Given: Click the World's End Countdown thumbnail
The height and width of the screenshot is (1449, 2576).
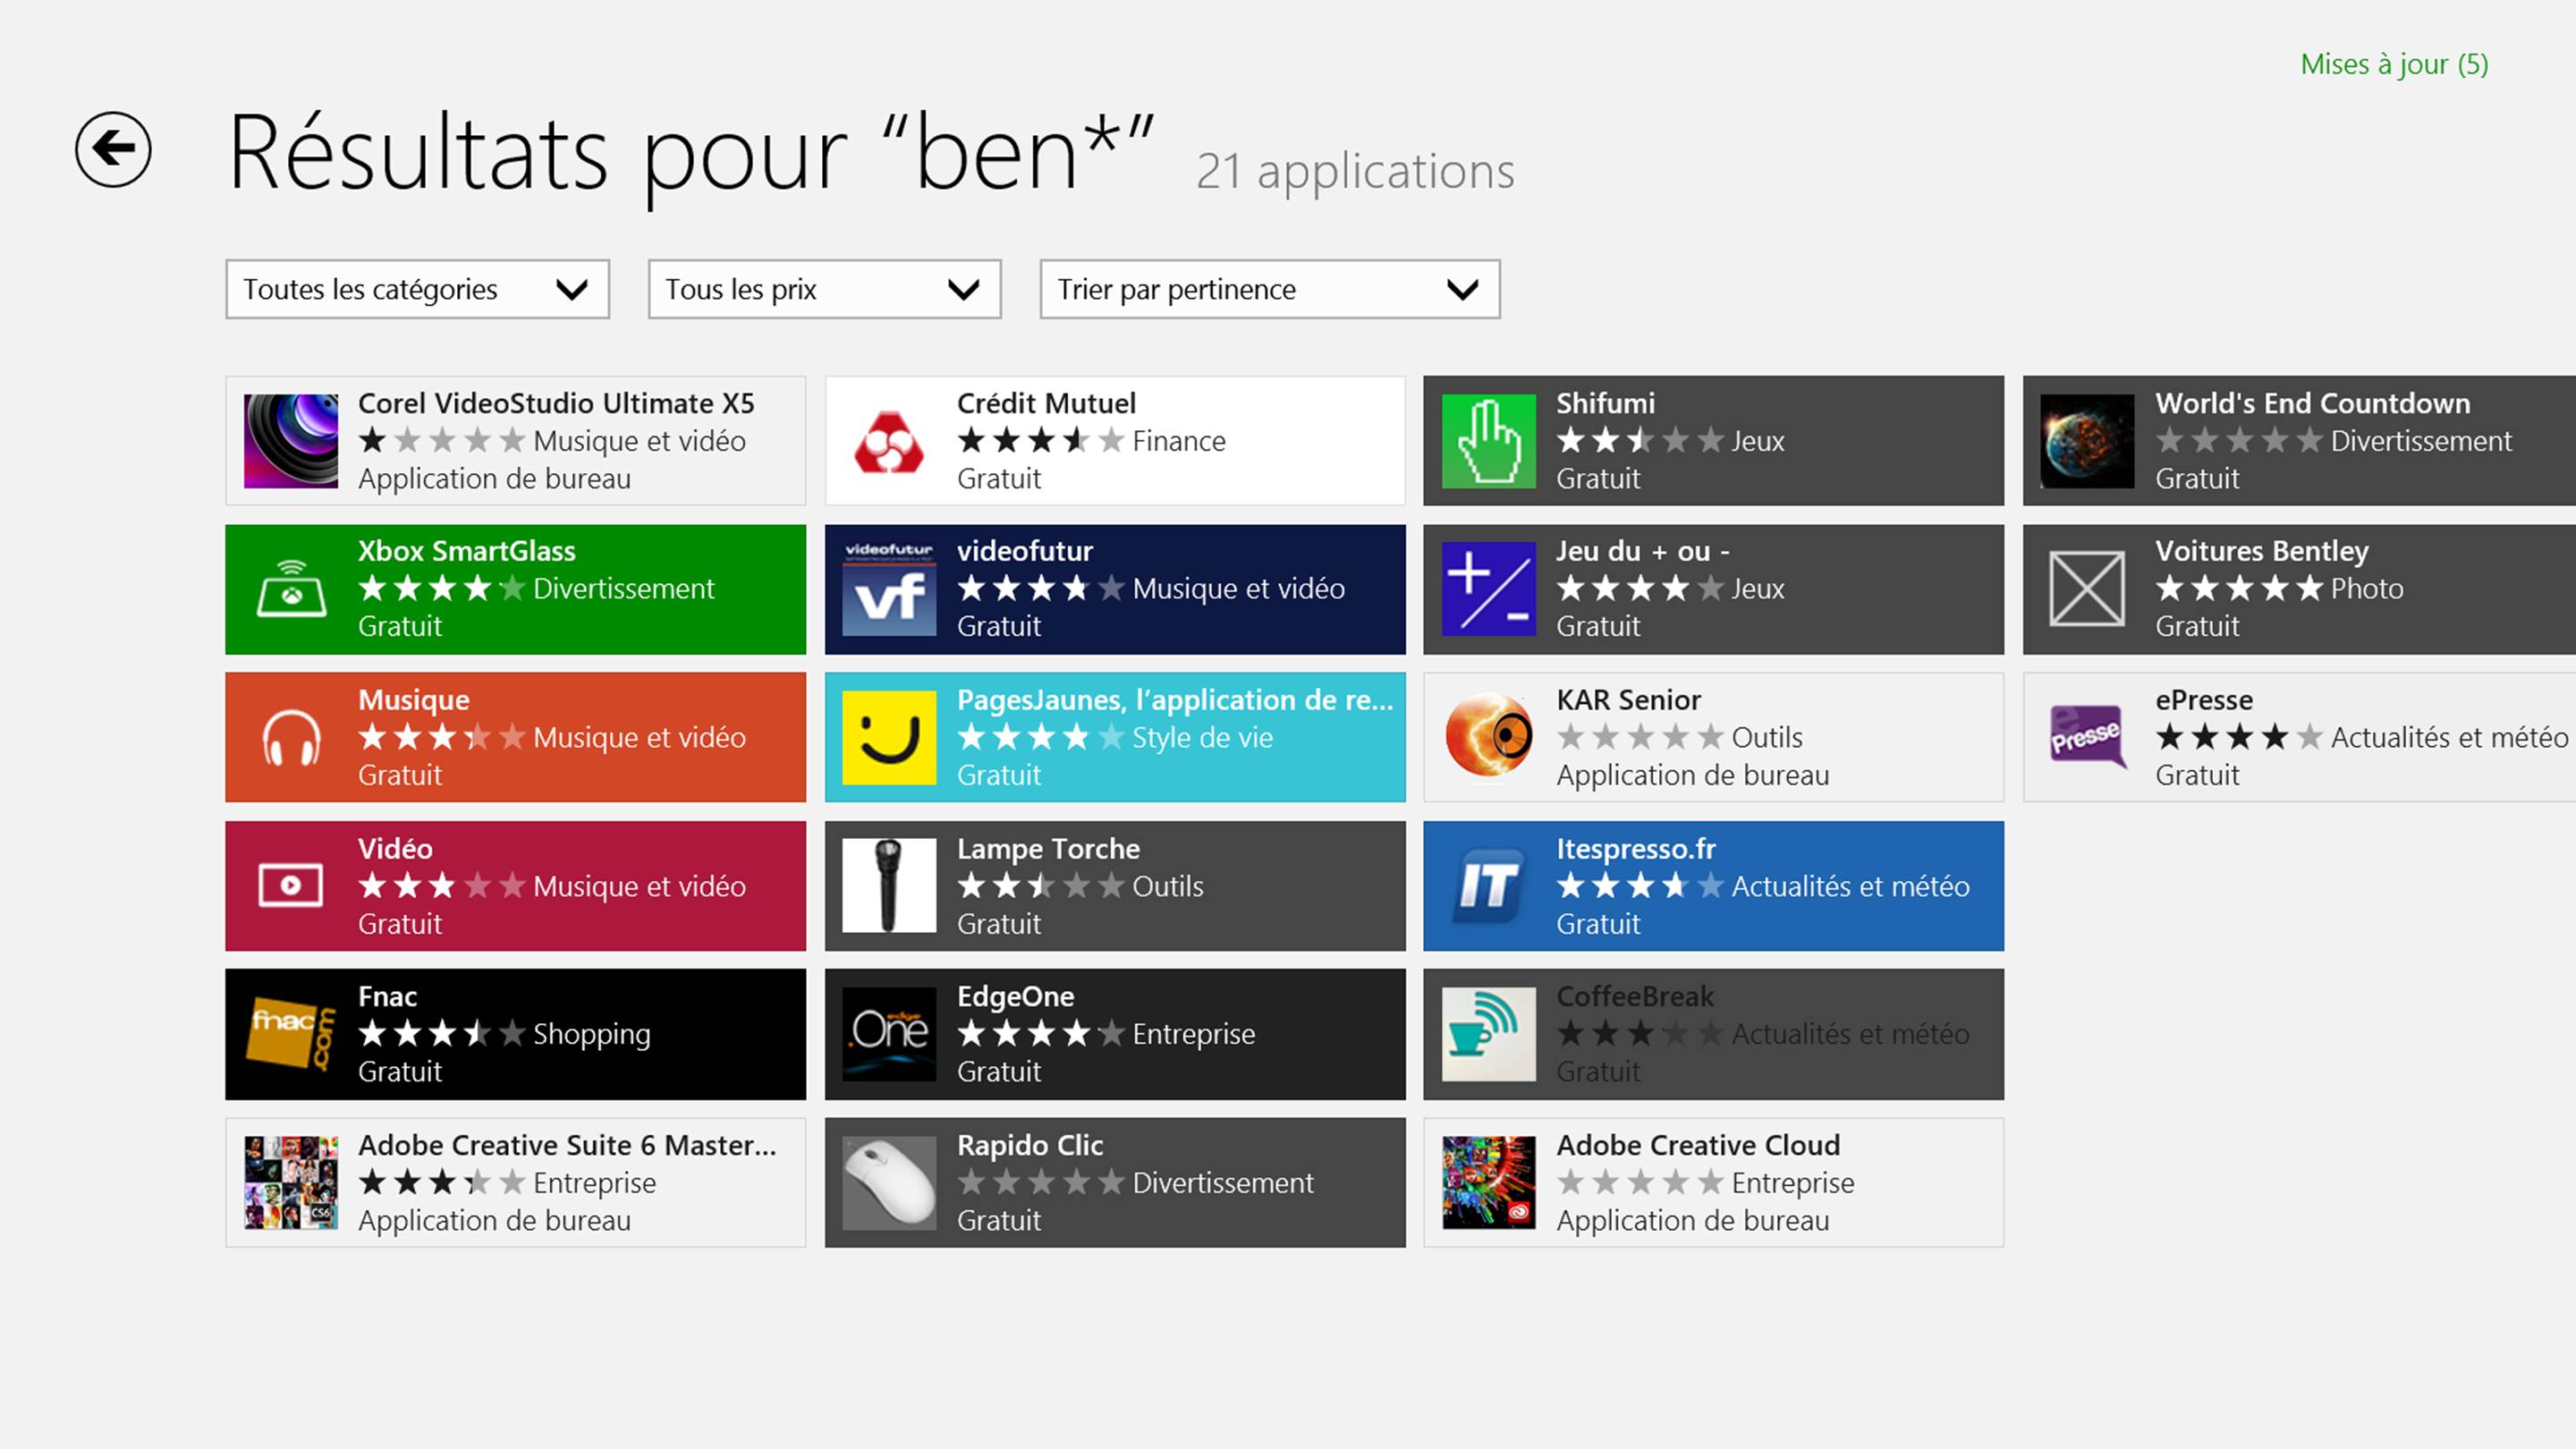Looking at the screenshot, I should (2086, 441).
